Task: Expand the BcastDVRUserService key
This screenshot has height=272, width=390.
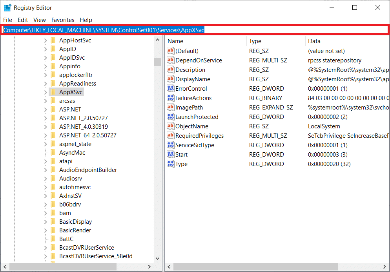Action: coord(45,248)
